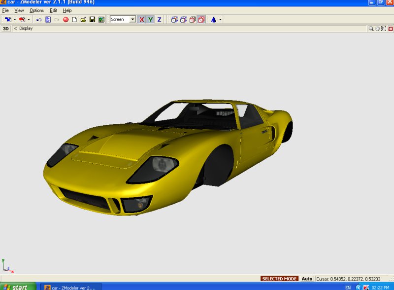Click the 3D view type button

pos(6,29)
